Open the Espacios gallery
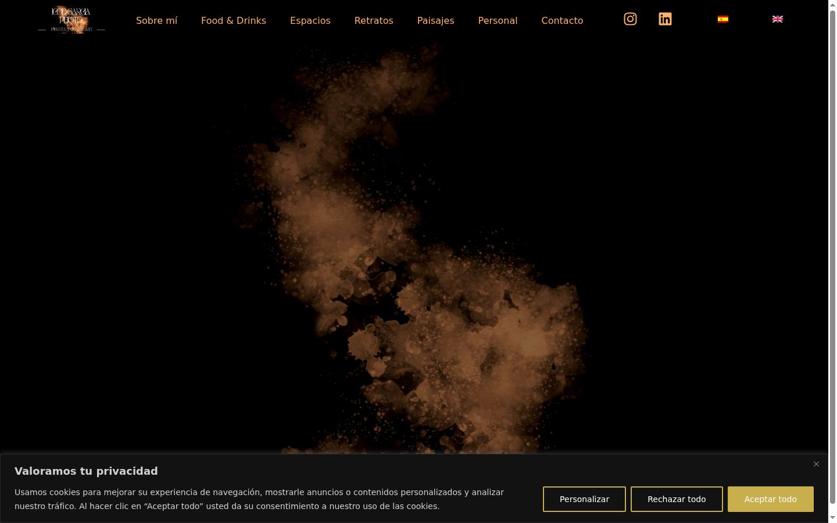 point(310,20)
